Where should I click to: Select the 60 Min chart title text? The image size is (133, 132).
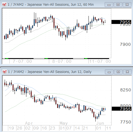tap(51, 5)
